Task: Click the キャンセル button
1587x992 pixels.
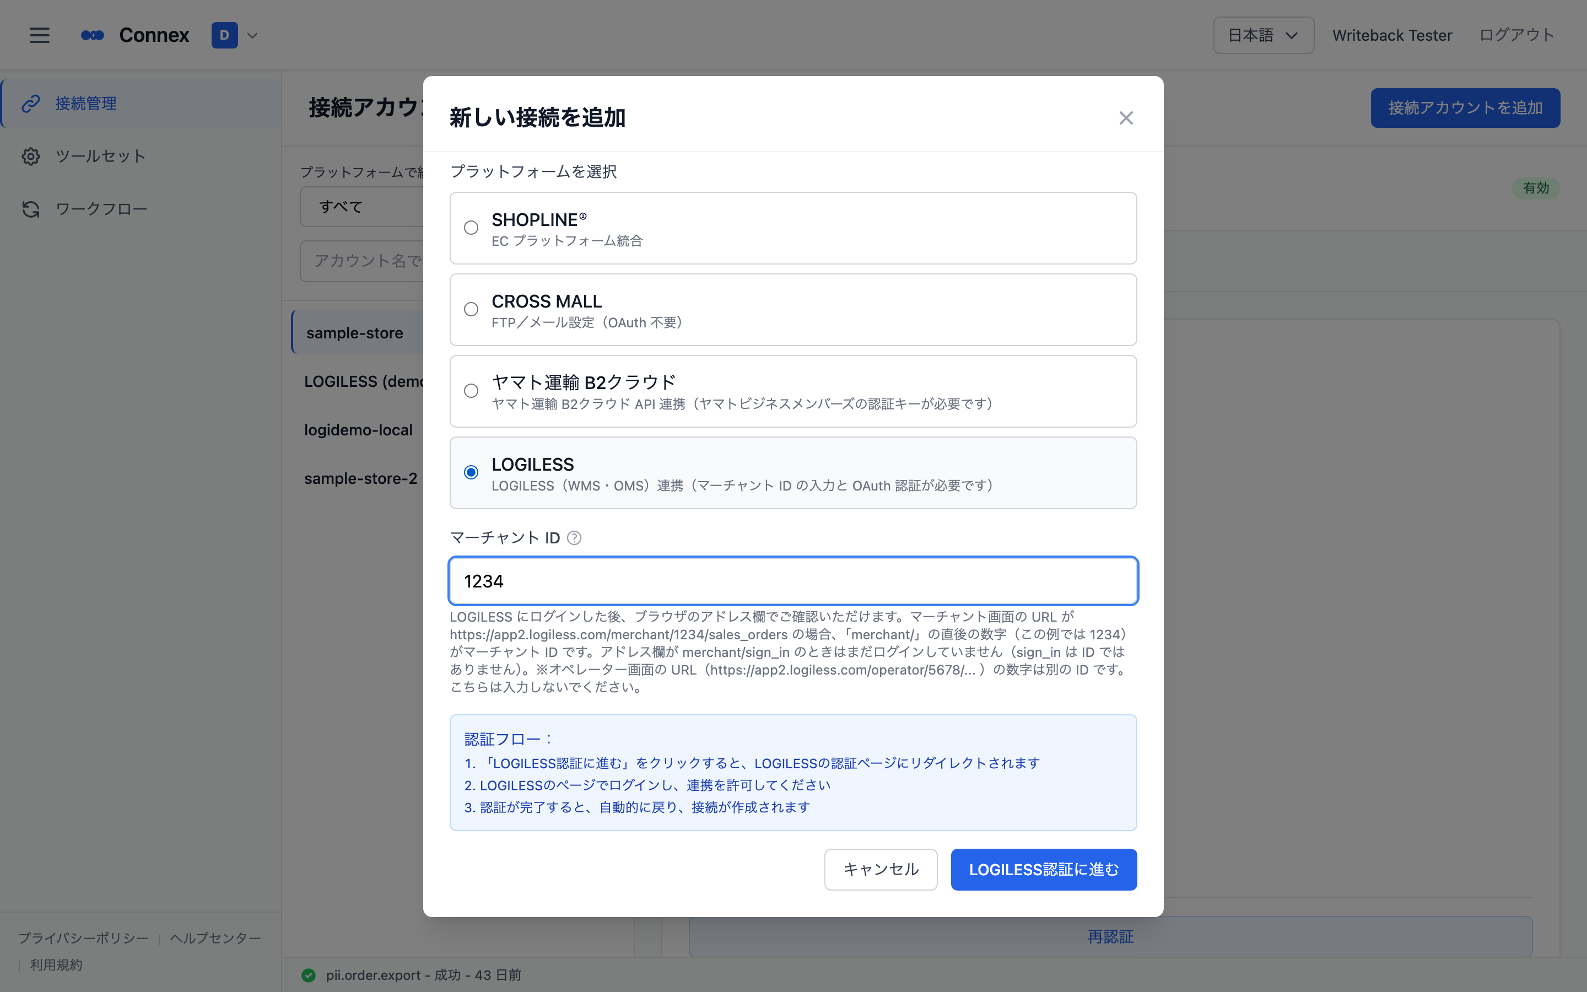Action: 881,869
